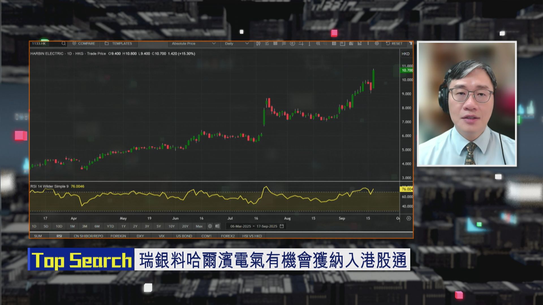Image resolution: width=543 pixels, height=305 pixels.
Task: Select the candlestick chart style icon
Action: click(x=258, y=44)
